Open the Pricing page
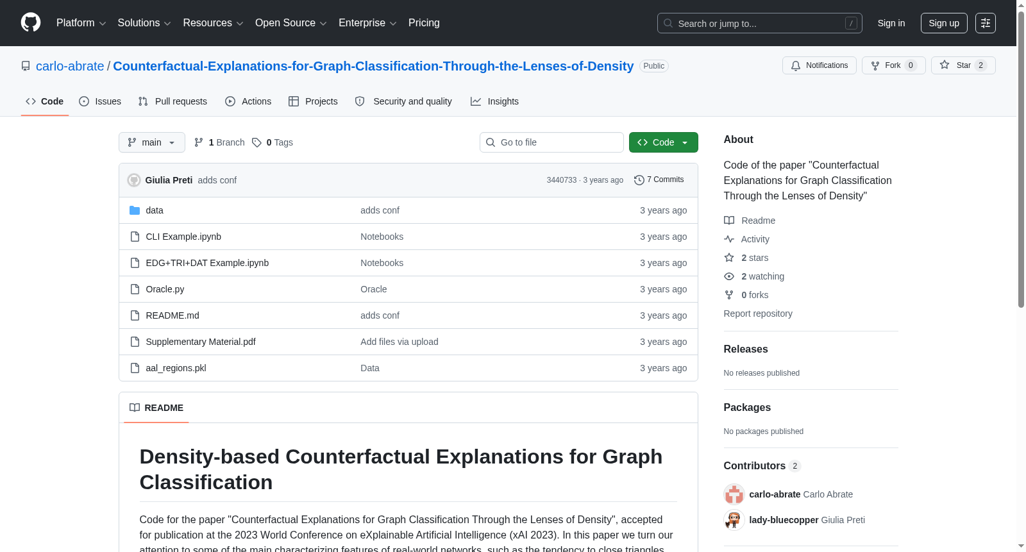 coord(424,22)
